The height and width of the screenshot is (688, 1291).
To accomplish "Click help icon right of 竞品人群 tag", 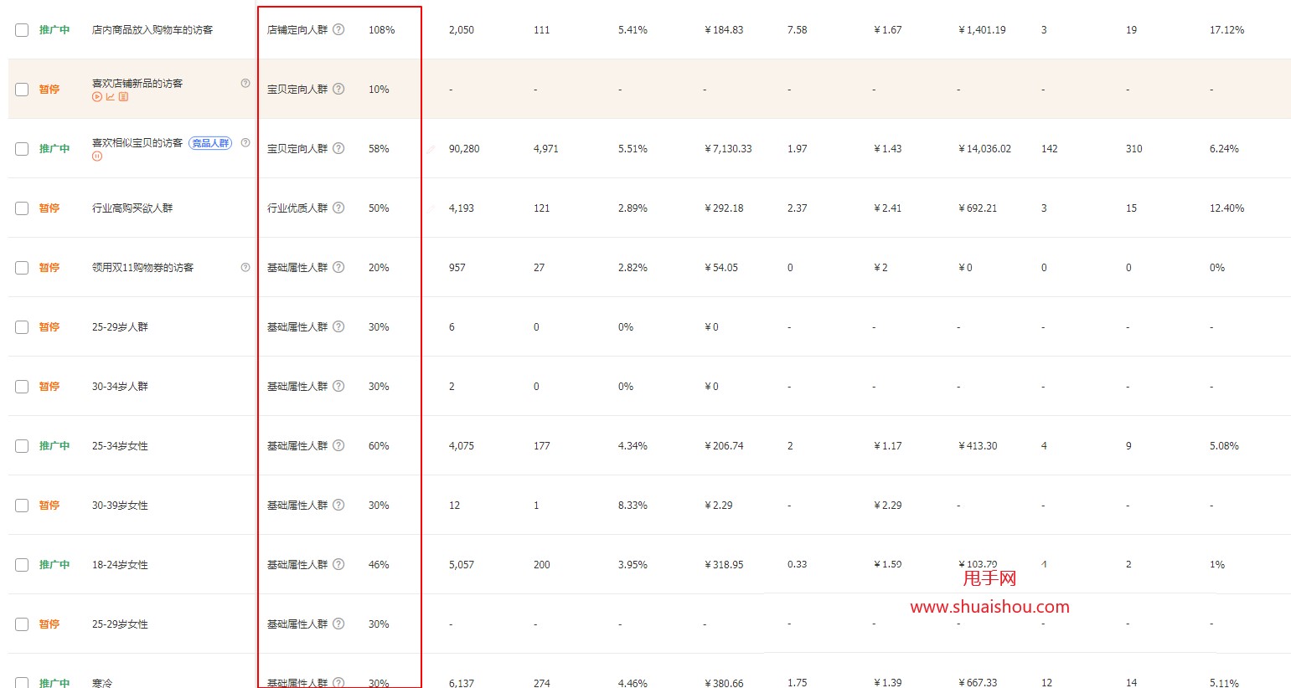I will click(245, 142).
